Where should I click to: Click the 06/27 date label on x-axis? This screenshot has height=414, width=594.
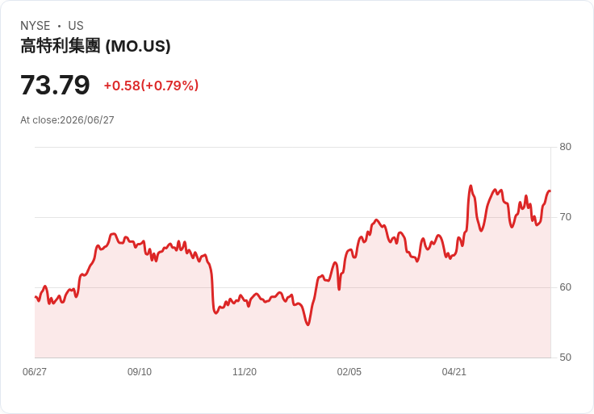pyautogui.click(x=35, y=372)
